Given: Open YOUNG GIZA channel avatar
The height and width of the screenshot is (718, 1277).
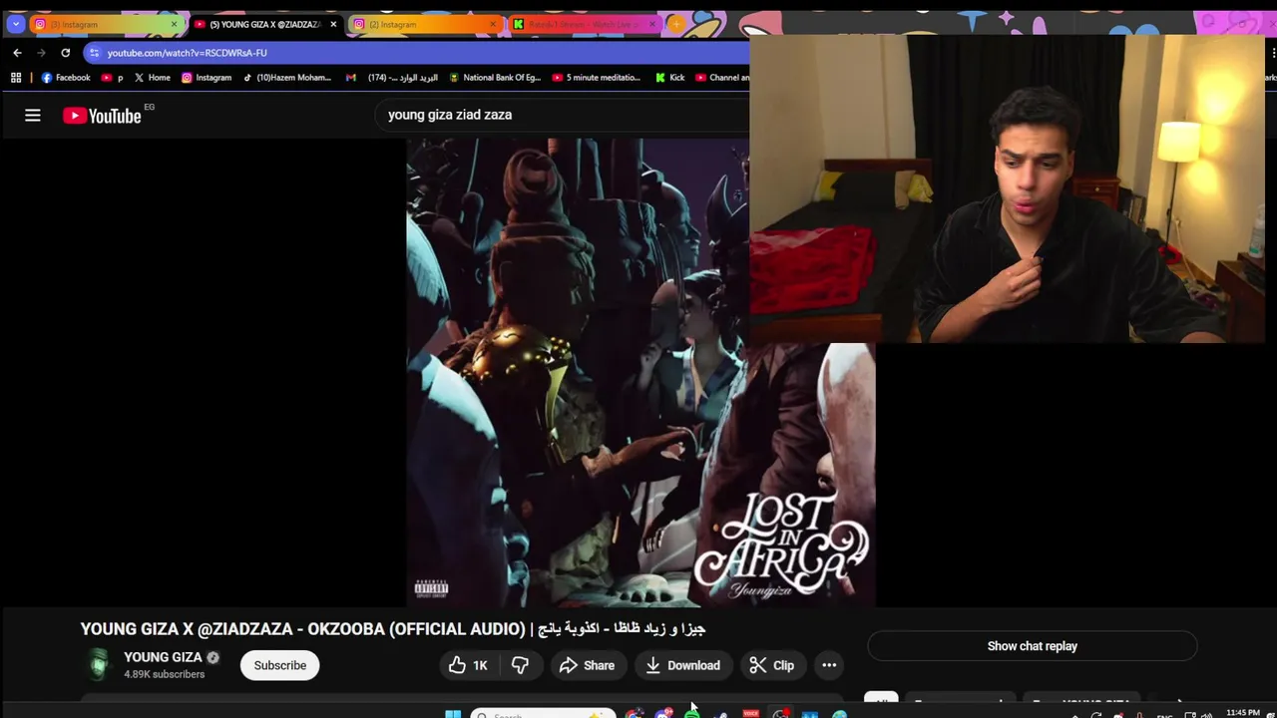Looking at the screenshot, I should tap(98, 665).
